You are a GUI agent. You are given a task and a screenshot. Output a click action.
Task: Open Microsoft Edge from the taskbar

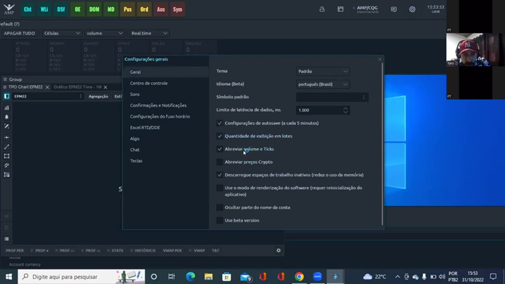coord(191,277)
